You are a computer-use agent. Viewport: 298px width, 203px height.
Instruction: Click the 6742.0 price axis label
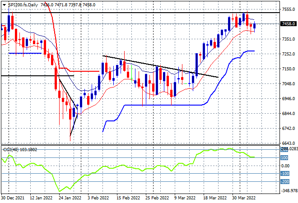[x=289, y=129]
